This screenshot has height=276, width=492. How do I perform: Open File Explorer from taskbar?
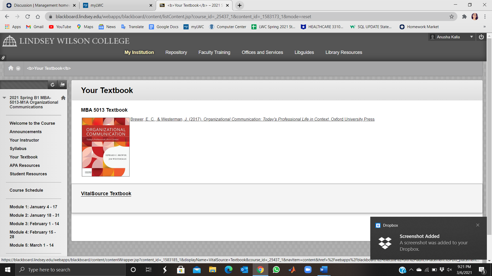click(212, 270)
